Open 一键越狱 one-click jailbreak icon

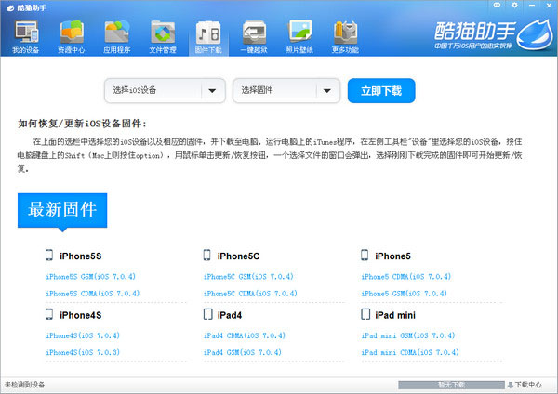(x=254, y=37)
